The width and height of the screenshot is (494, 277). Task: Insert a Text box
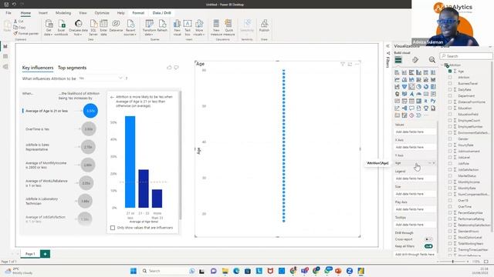[x=188, y=28]
